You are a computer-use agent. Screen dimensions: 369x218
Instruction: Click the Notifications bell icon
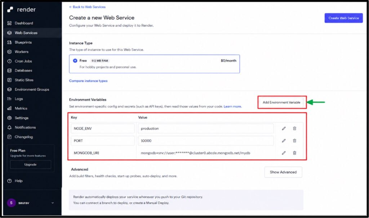tap(9, 127)
